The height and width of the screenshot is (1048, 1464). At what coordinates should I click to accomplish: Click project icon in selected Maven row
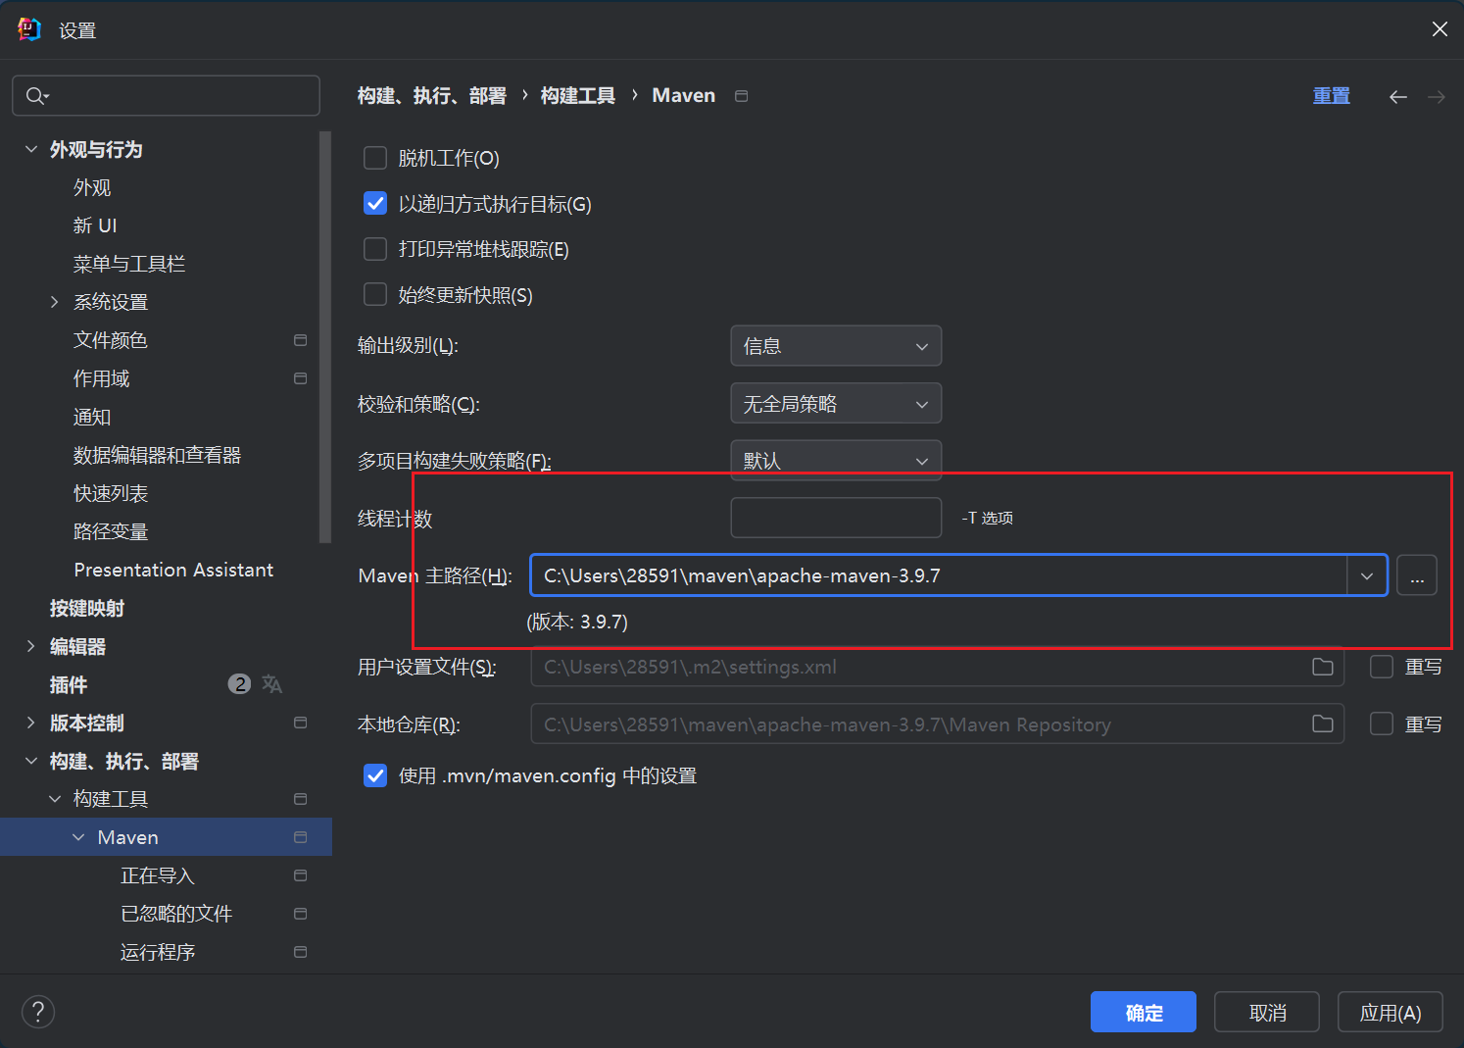click(301, 837)
